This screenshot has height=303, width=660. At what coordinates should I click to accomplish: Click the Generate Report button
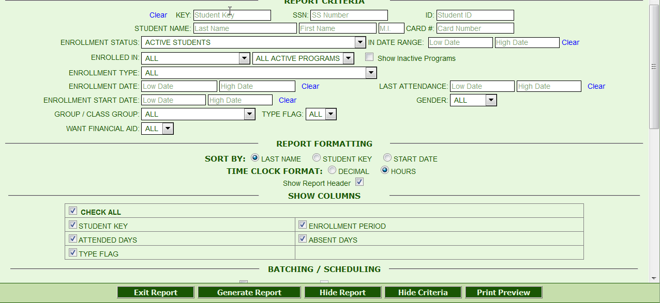[249, 292]
